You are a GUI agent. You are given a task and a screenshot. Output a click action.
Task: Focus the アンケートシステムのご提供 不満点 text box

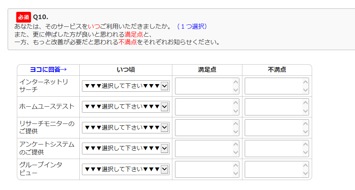(273, 148)
